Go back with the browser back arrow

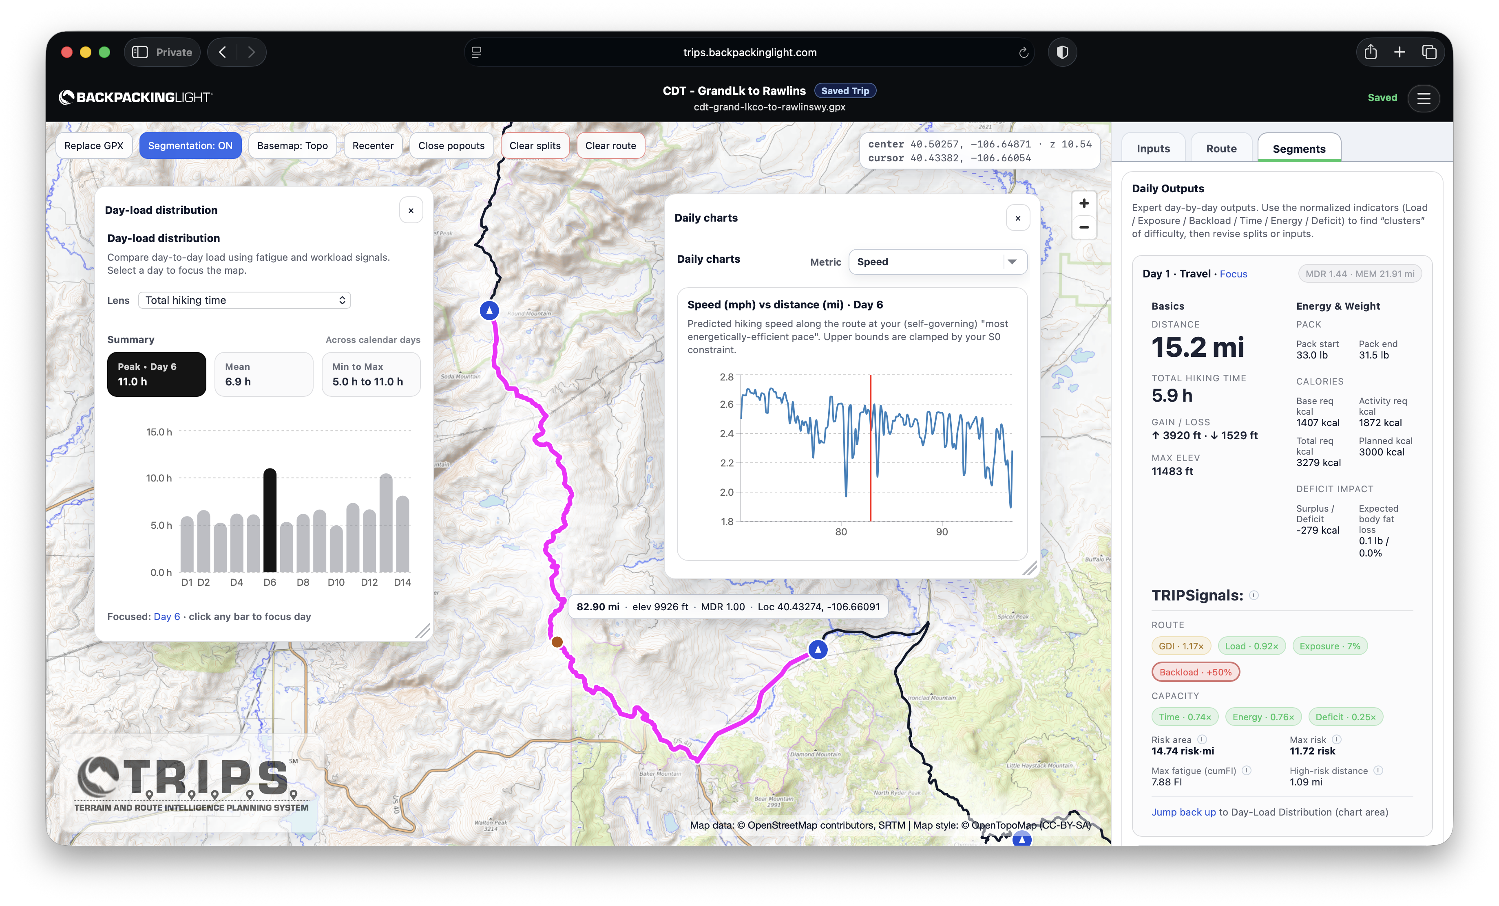(223, 52)
